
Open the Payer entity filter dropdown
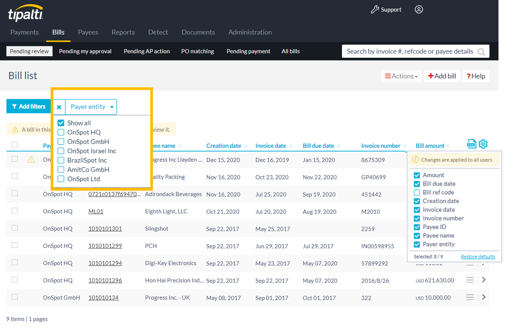point(91,107)
